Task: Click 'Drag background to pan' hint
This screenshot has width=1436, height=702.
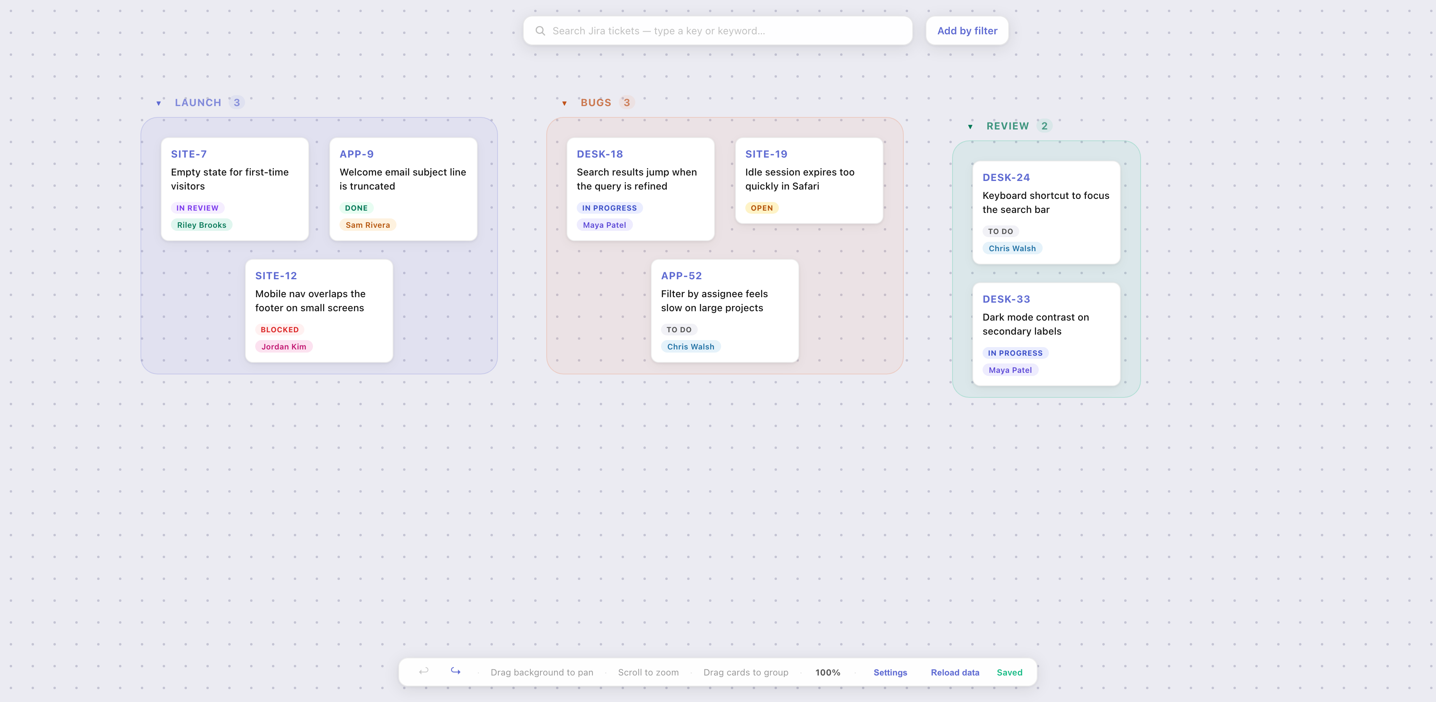Action: (542, 672)
